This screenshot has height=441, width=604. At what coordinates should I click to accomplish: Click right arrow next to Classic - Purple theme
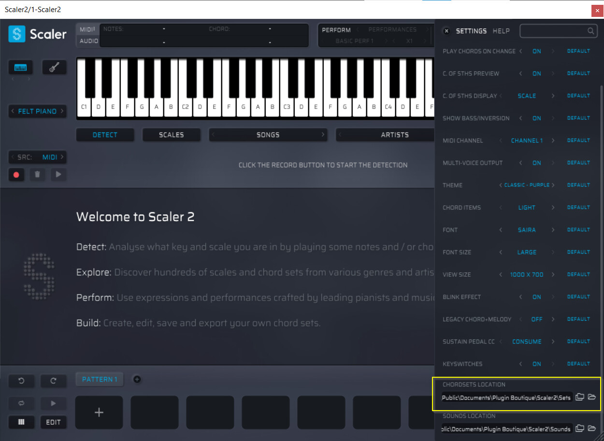tap(553, 185)
